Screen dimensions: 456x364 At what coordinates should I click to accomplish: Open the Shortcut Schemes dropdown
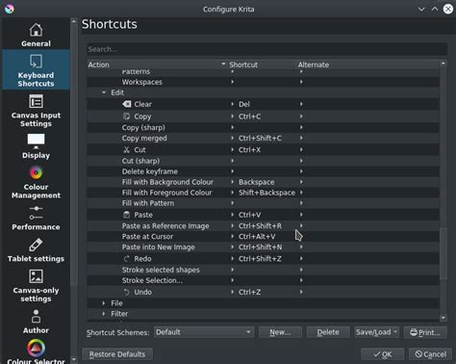[x=204, y=332]
